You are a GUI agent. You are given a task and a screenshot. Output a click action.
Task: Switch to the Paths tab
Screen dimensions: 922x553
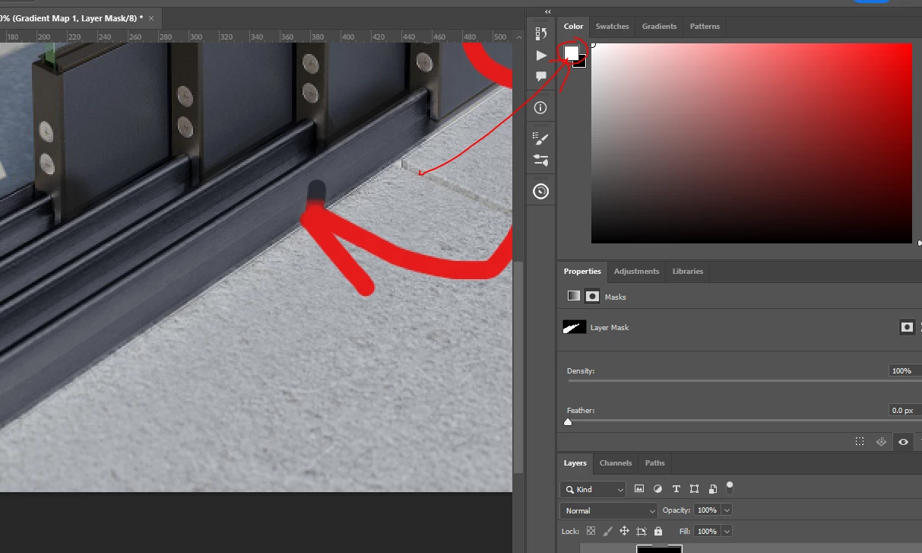pos(654,463)
